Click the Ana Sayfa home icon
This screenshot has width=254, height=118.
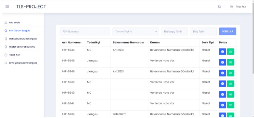tap(6, 23)
